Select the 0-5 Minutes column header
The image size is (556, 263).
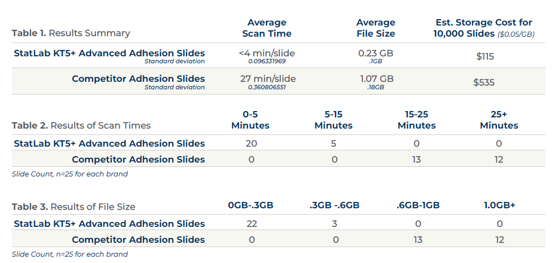pyautogui.click(x=250, y=120)
